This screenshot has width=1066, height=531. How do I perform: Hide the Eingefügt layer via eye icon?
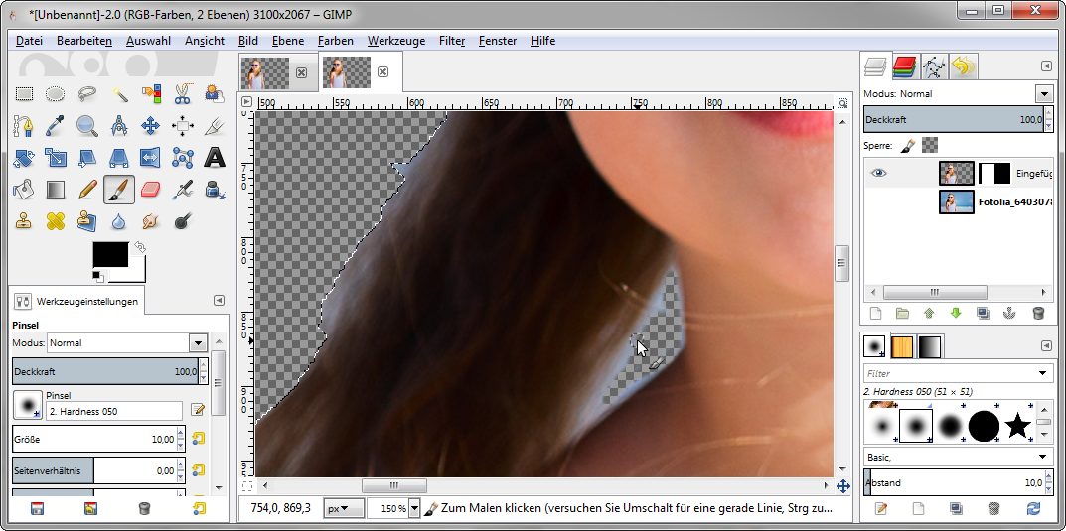coord(878,173)
